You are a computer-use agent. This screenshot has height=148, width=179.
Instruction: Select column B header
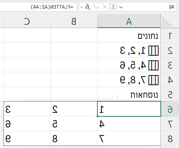(74, 21)
